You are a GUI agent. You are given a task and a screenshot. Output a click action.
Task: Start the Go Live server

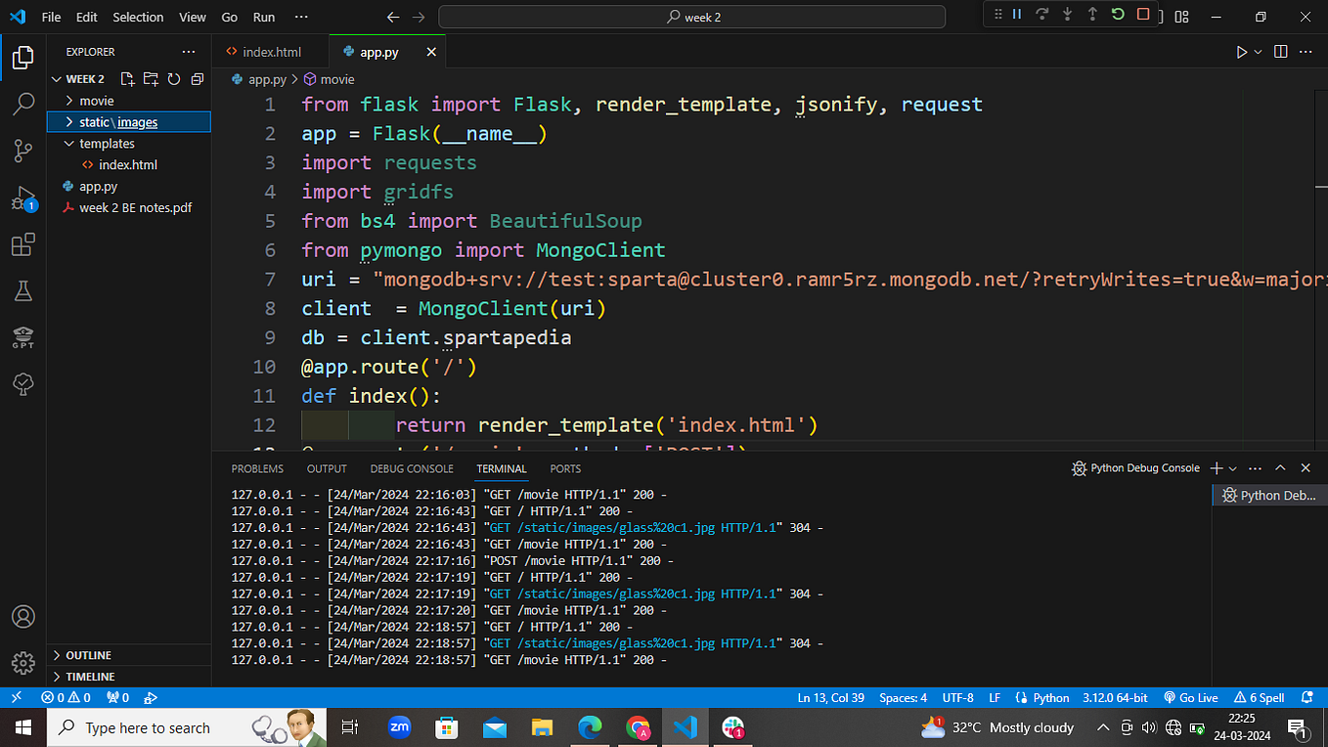(1190, 697)
